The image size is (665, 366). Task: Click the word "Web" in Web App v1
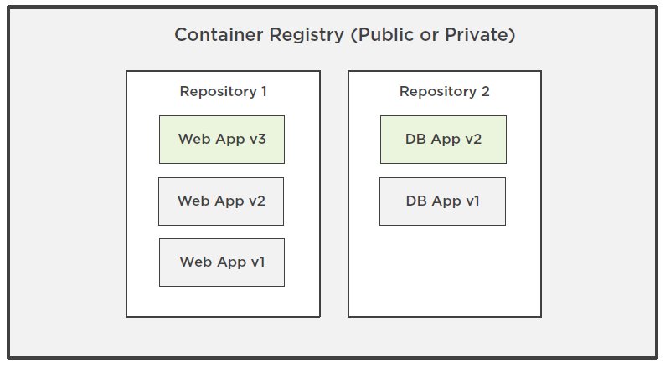click(194, 262)
